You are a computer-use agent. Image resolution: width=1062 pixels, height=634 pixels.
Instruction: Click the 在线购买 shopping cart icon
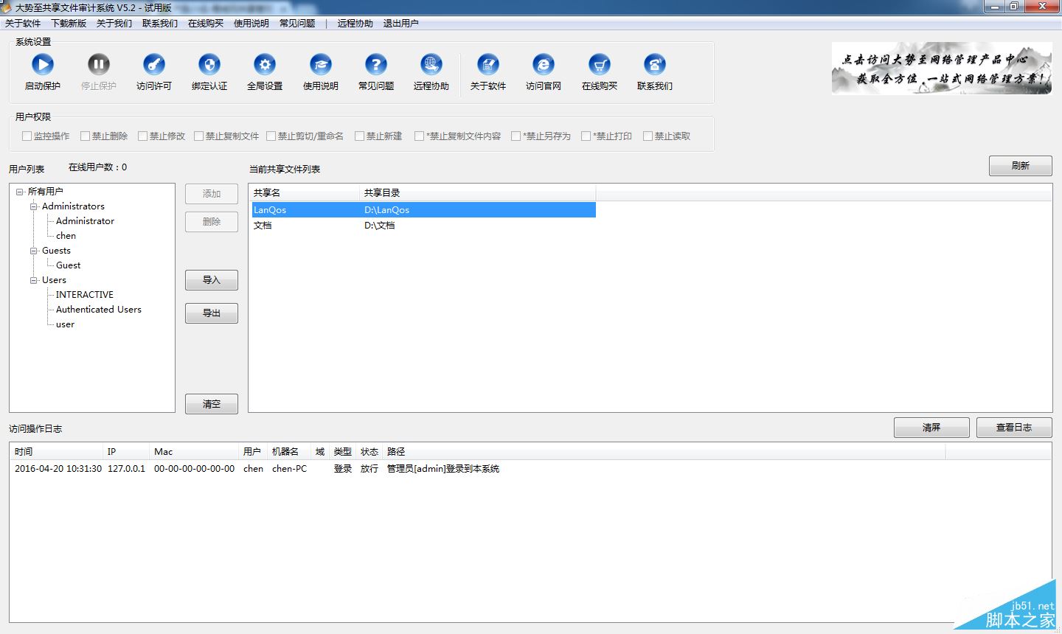click(600, 65)
